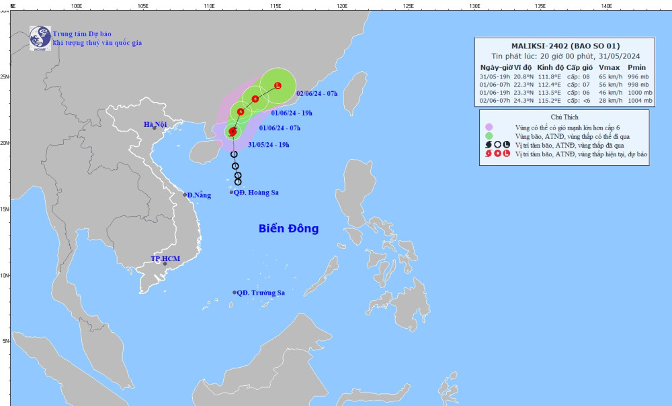The height and width of the screenshot is (406, 672).
Task: Click the table row label 01/06-07h
Action: coord(495,85)
